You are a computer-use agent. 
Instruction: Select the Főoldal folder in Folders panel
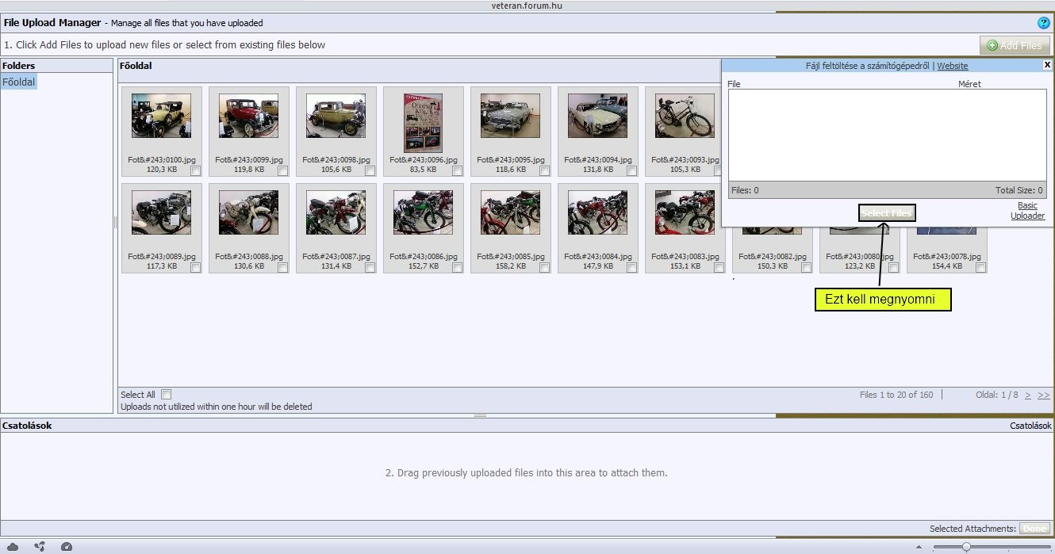[18, 82]
